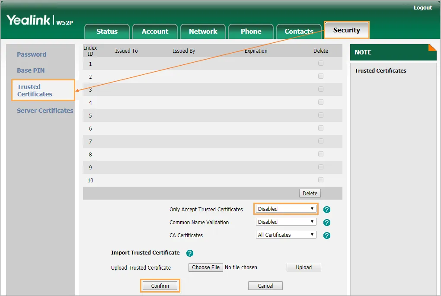Select the Security tab

pos(346,30)
